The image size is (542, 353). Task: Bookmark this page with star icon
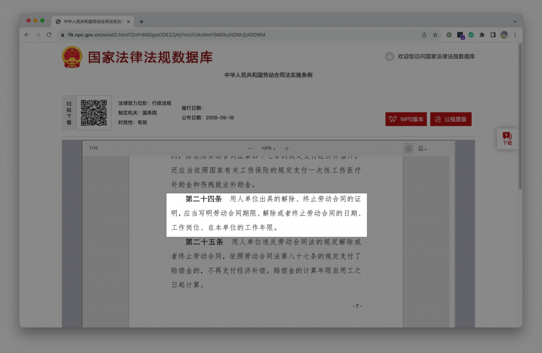point(435,35)
